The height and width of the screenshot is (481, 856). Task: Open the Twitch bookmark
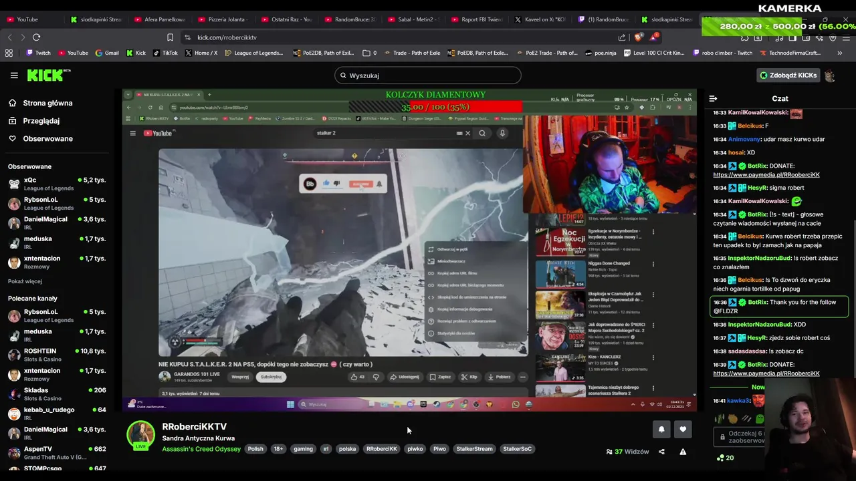(x=38, y=53)
